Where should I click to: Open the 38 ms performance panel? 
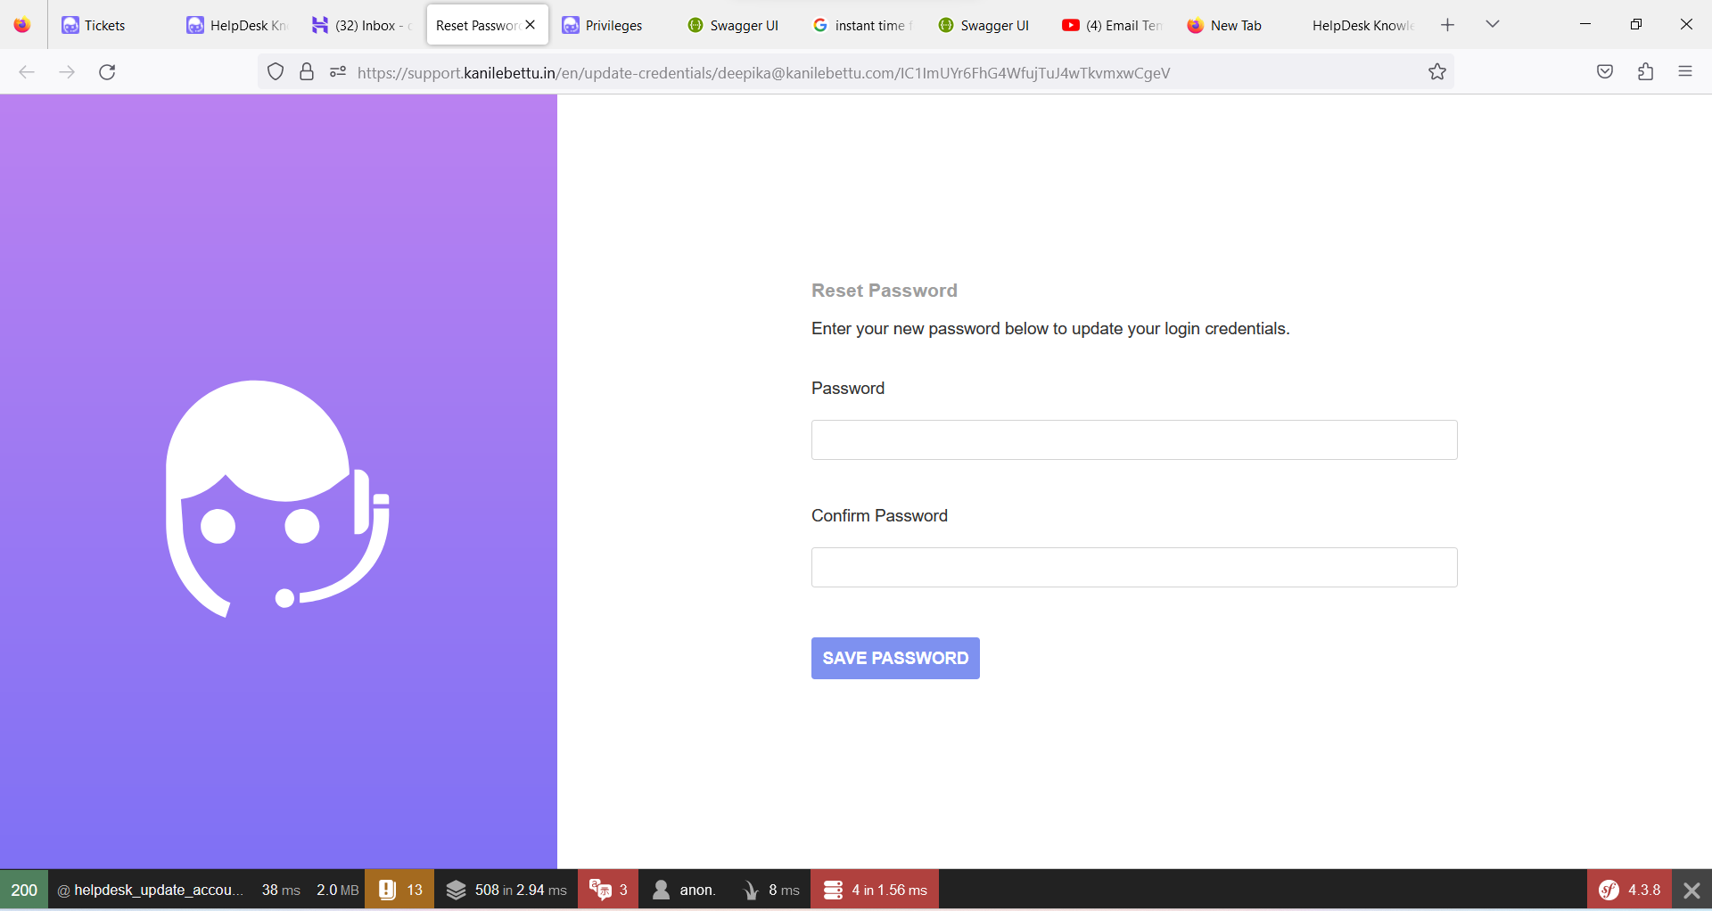(281, 890)
